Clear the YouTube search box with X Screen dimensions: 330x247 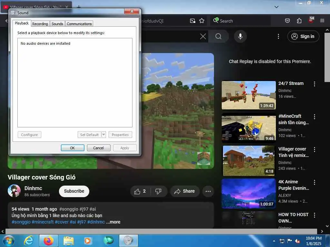(x=203, y=37)
